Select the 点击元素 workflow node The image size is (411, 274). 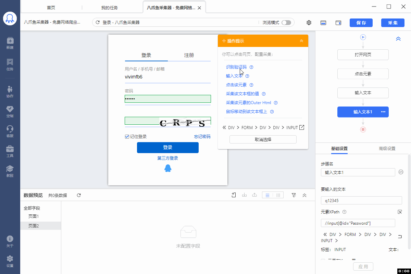coord(363,74)
